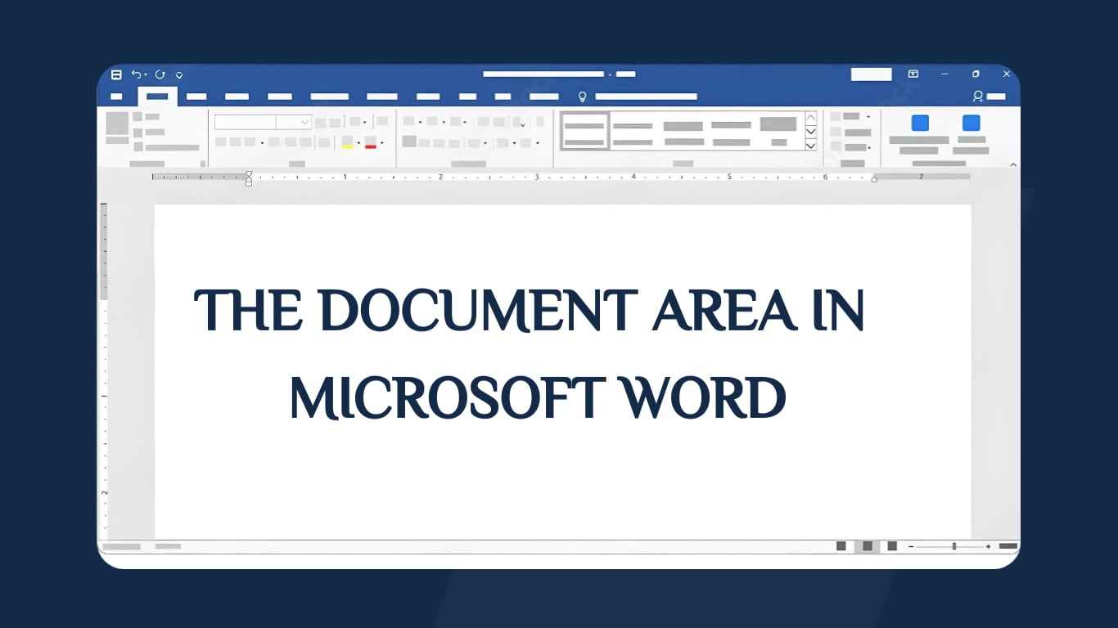
Task: Expand the Styles gallery with down arrow
Action: point(810,146)
